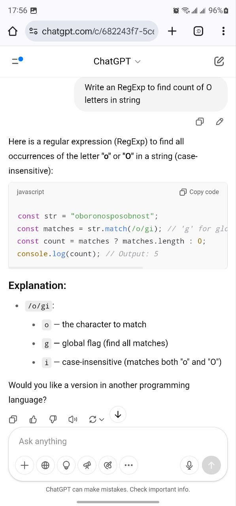Open the browser home page icon

13,31
